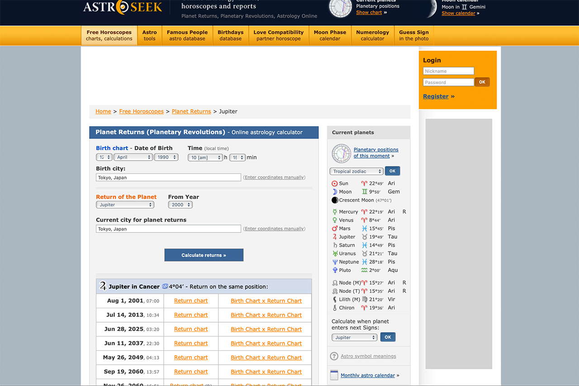This screenshot has height=386, width=579.
Task: Open the Register link
Action: coord(436,96)
